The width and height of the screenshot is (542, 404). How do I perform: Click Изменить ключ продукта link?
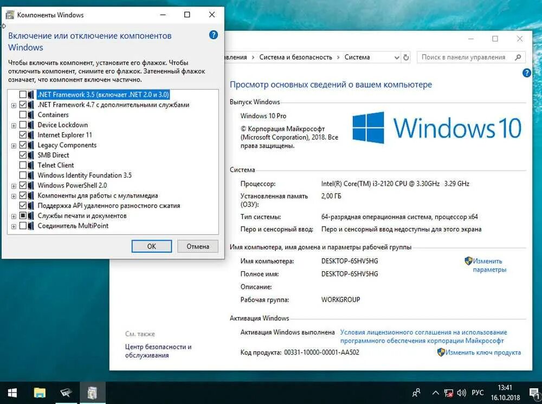483,352
